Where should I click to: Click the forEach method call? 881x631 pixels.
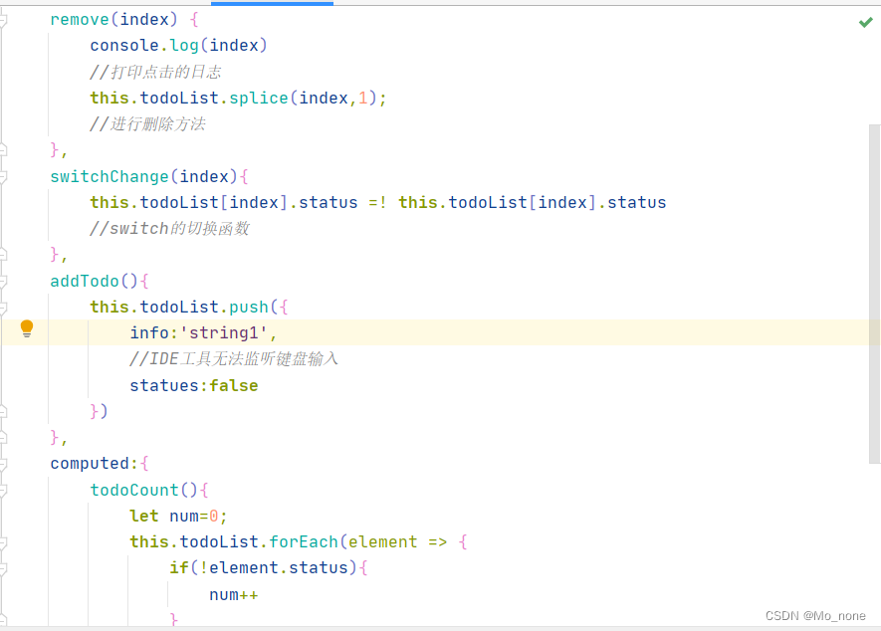(304, 542)
